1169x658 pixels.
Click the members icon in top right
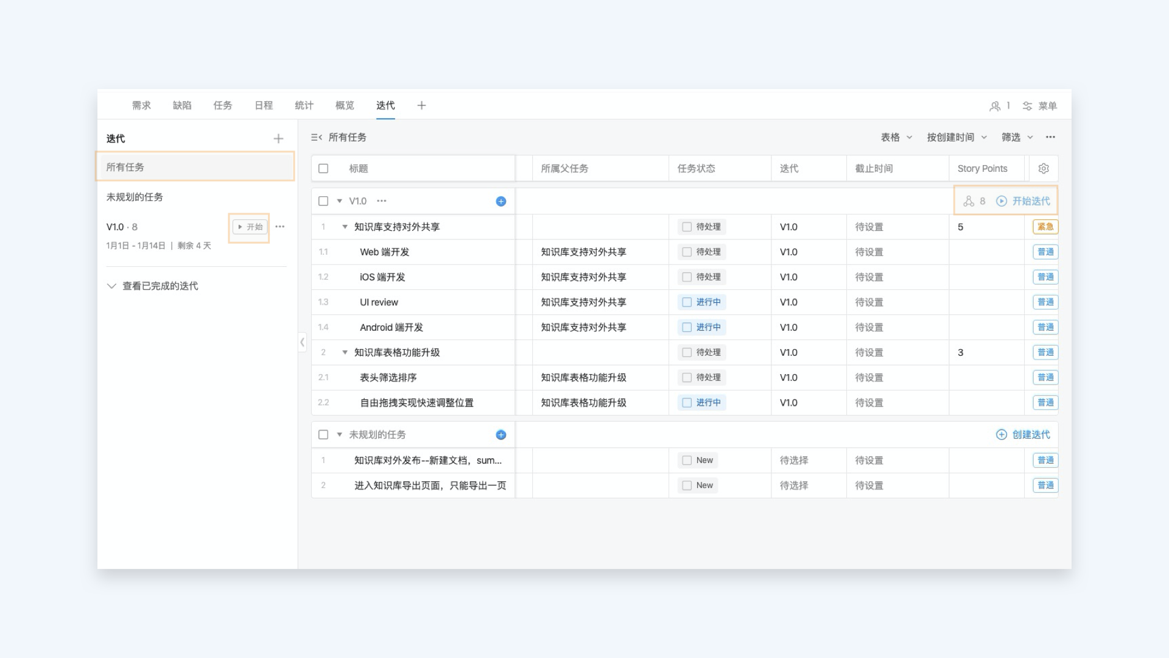995,106
